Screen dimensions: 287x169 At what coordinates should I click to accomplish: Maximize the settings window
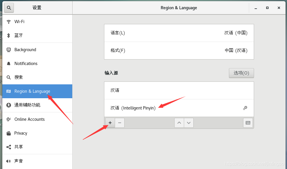pos(267,8)
